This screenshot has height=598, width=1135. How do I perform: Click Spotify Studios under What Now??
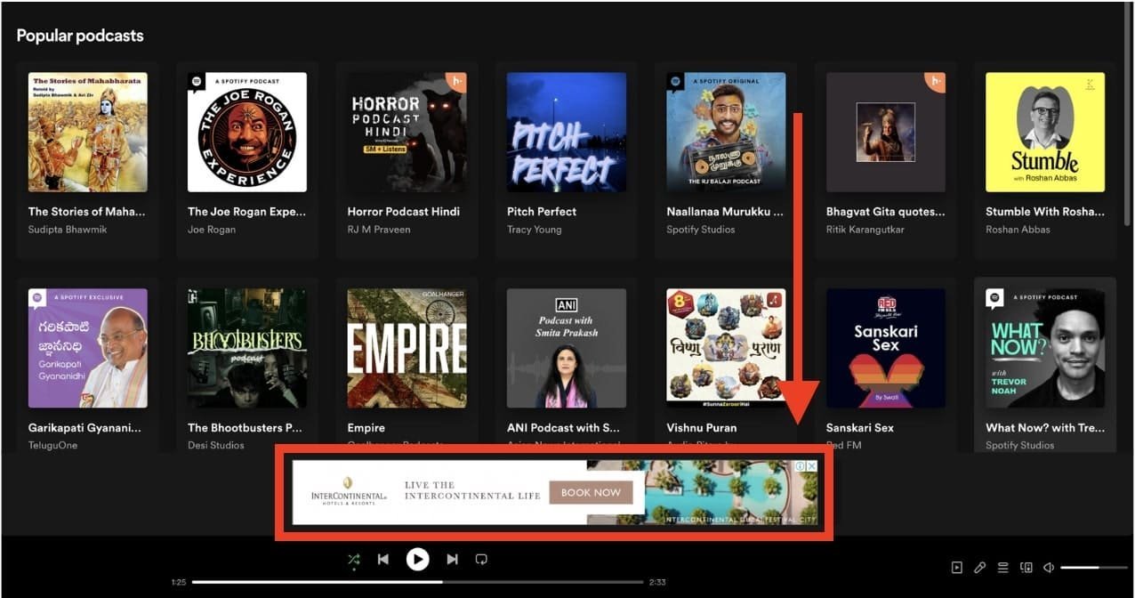pos(1020,445)
